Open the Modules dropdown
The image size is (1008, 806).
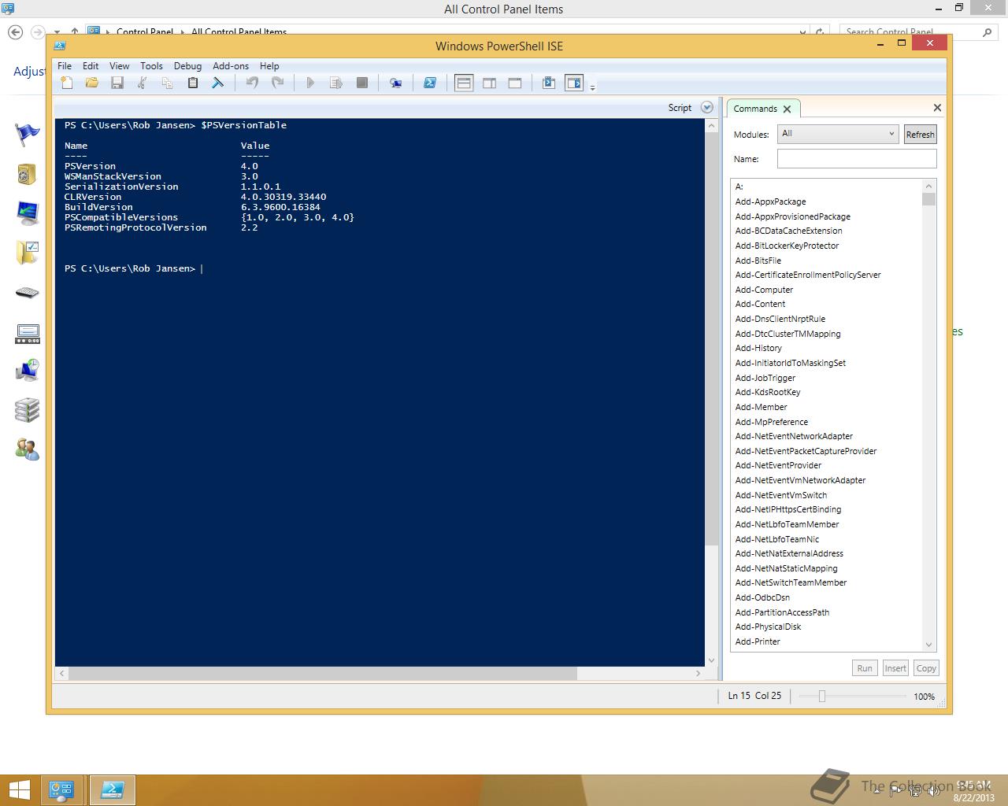(838, 134)
